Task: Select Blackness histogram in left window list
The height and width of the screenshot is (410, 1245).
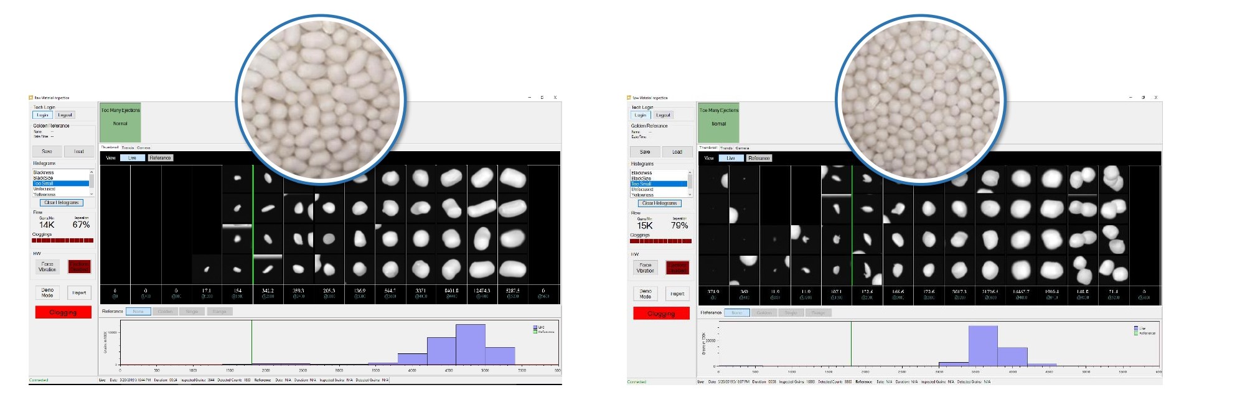Action: point(44,172)
